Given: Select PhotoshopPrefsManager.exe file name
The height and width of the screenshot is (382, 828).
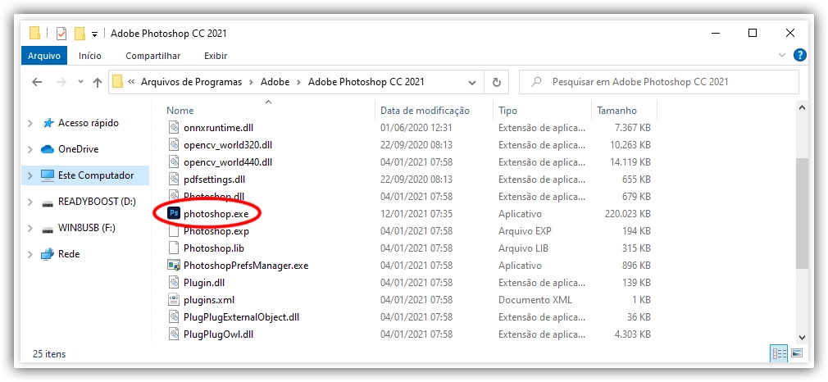Looking at the screenshot, I should coord(246,266).
